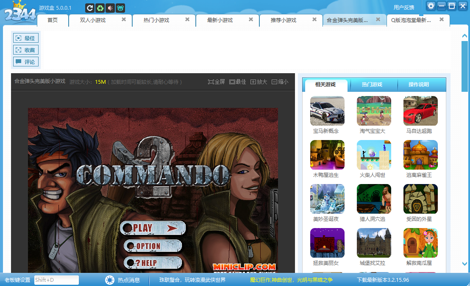Click the MINICLIP.COM logo in the game
Screen dimensions: 470x286
(x=244, y=267)
